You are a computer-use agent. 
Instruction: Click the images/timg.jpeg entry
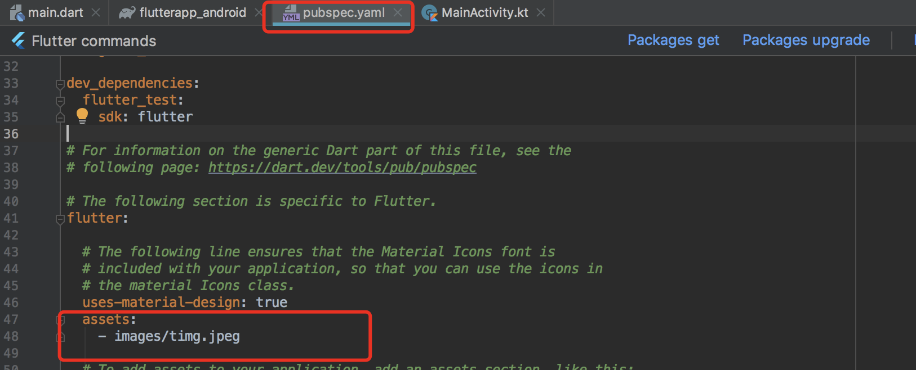point(177,336)
